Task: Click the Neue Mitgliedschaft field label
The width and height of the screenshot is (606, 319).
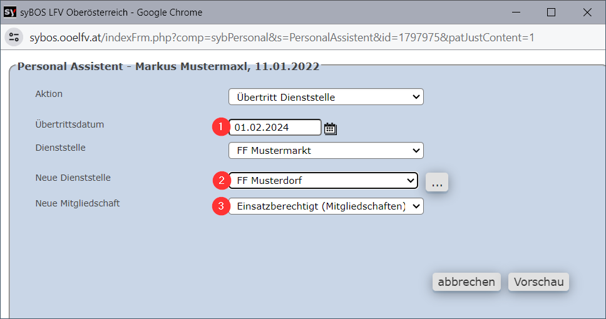Action: pos(77,203)
